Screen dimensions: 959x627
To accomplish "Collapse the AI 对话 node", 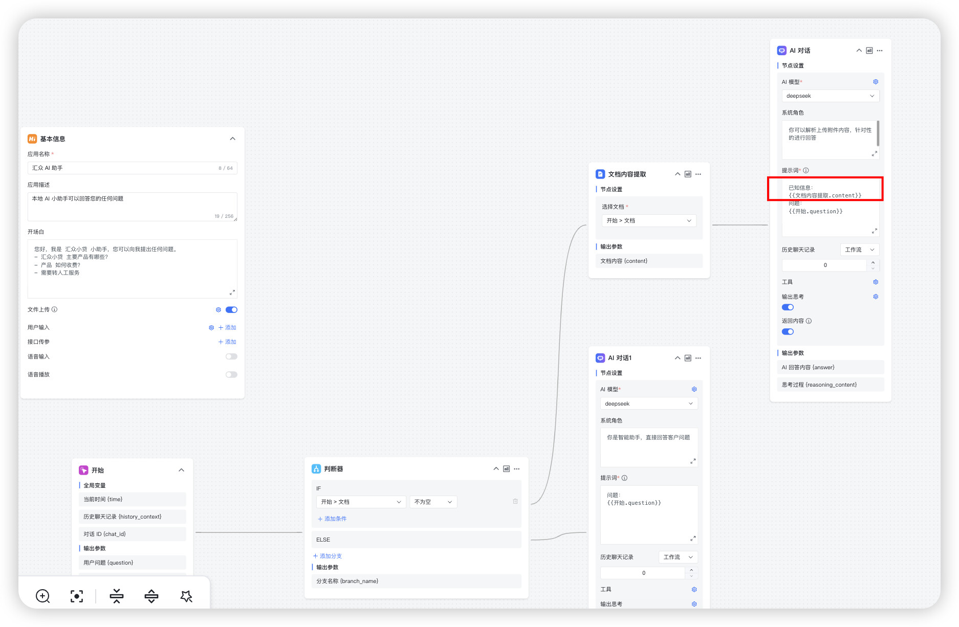I will (859, 51).
